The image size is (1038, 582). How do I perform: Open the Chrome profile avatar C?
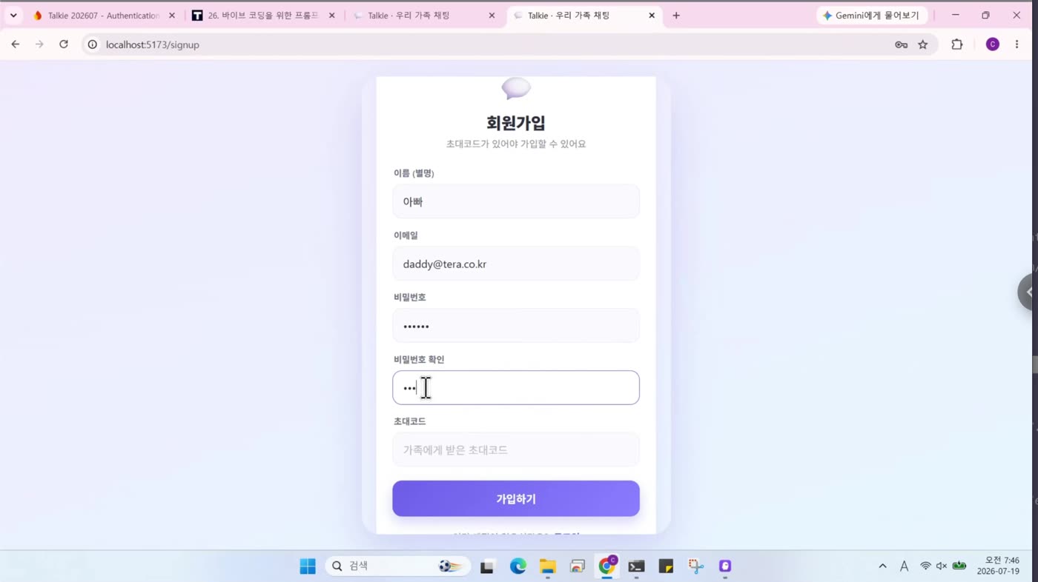[993, 44]
